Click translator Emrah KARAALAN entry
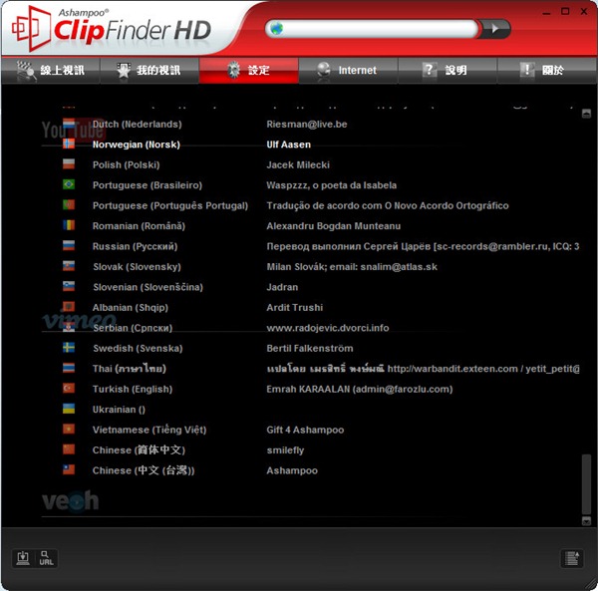Image resolution: width=598 pixels, height=591 pixels. 359,389
